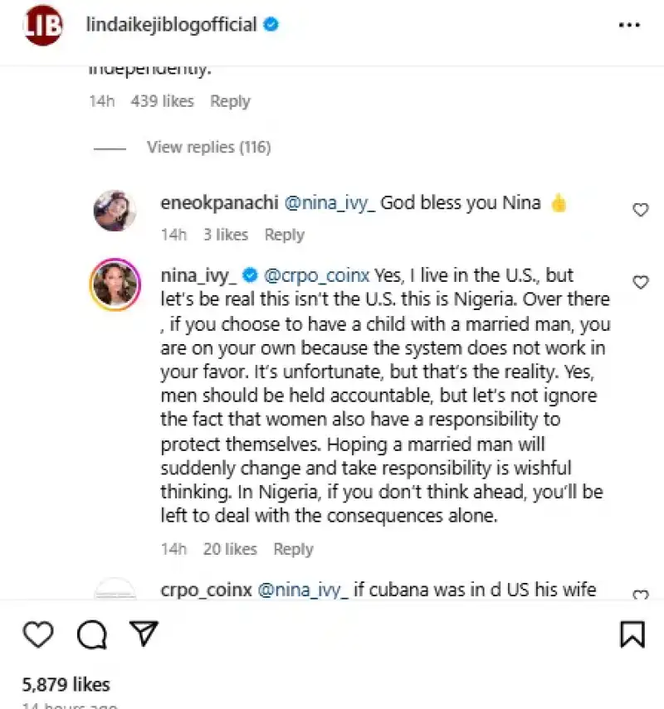Open nina_ivy_'s story avatar
Screen dimensions: 664x709
tap(114, 283)
